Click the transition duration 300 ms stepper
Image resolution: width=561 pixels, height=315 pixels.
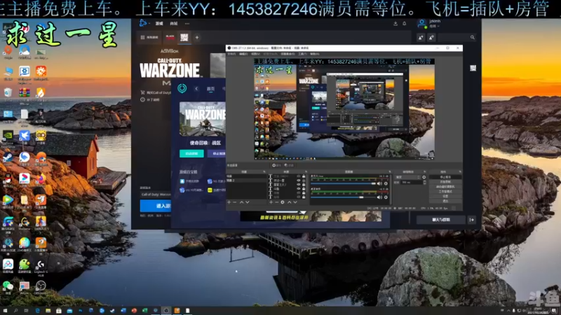tap(425, 182)
